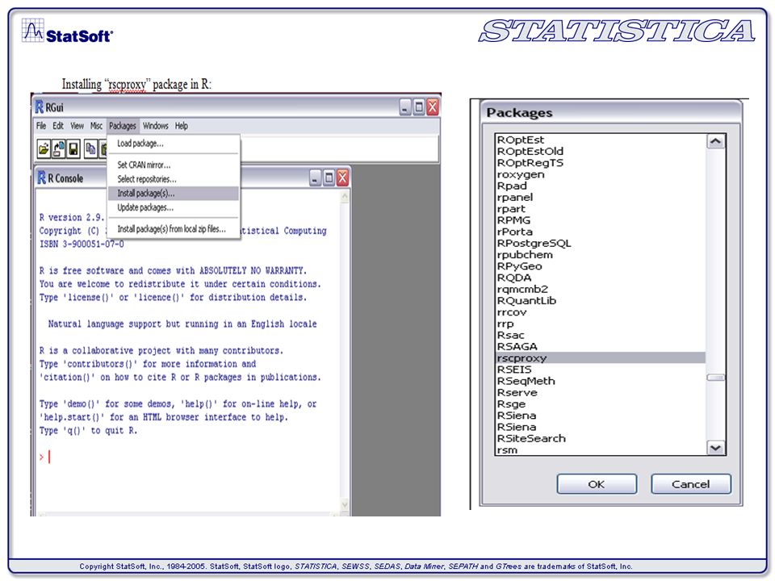Click up arrow of Packages list scrollbar

pos(715,141)
